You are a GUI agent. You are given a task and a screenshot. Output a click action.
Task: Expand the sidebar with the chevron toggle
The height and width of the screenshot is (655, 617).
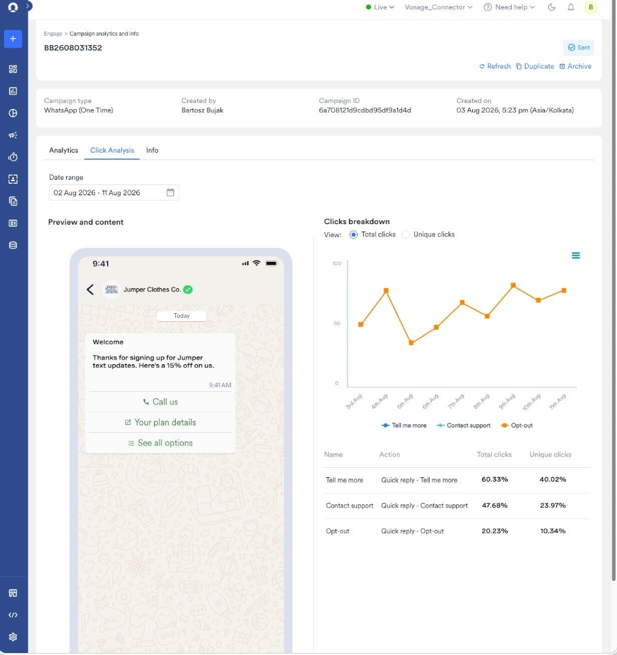point(28,6)
